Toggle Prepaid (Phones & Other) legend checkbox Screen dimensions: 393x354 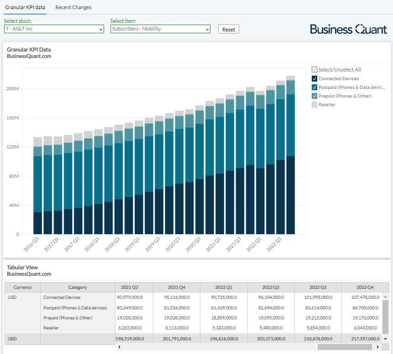314,96
